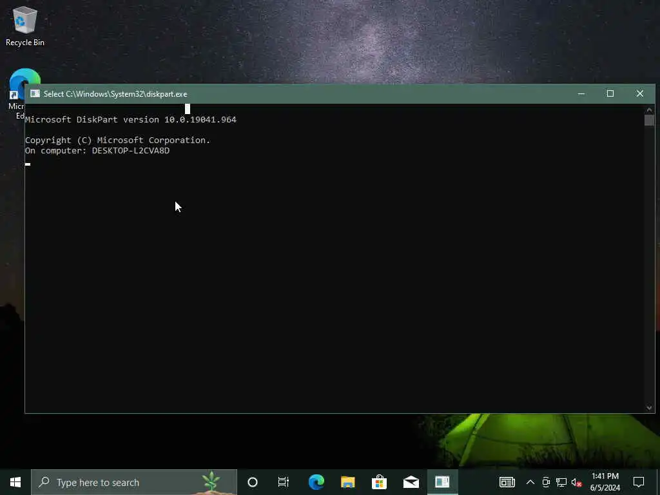The image size is (660, 495).
Task: Open News and interests tray icon
Action: coord(507,482)
